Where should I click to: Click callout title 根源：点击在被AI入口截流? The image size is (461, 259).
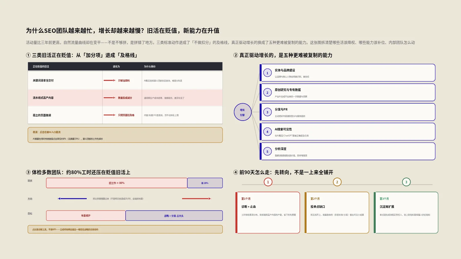(x=47, y=132)
